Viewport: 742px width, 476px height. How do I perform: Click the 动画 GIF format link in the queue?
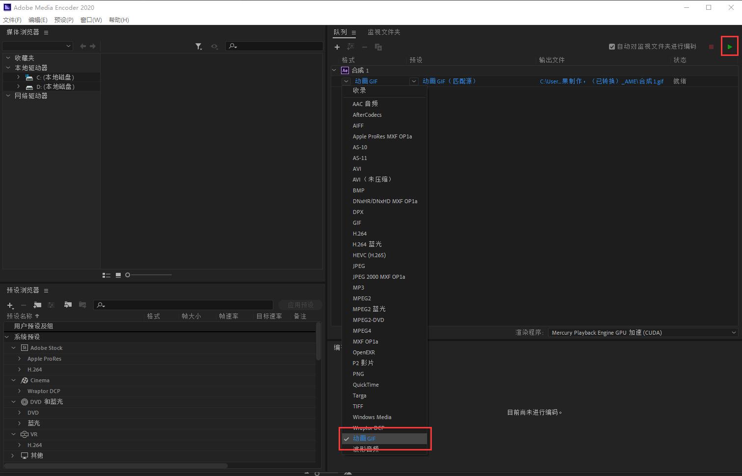click(366, 81)
